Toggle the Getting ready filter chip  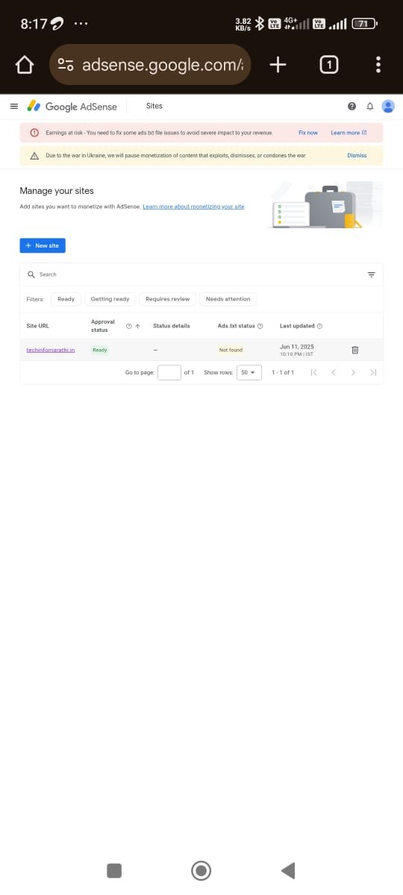pos(110,299)
